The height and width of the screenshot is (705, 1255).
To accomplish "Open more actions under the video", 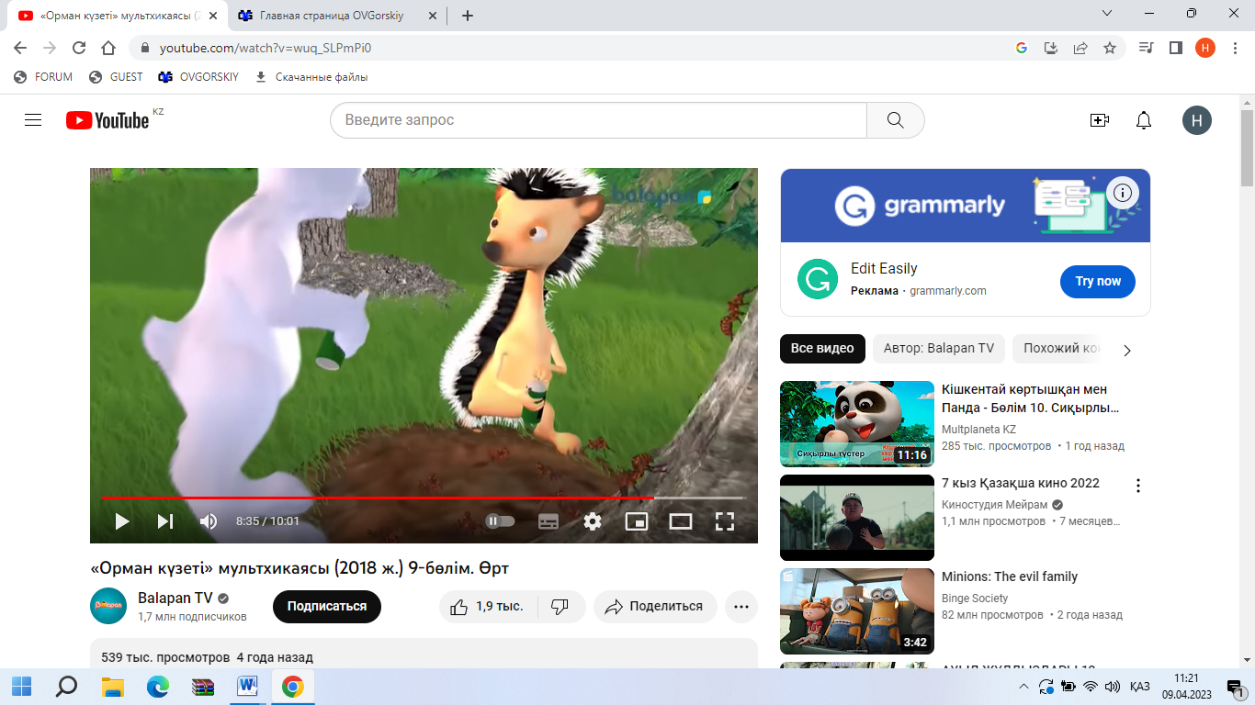I will click(x=741, y=607).
